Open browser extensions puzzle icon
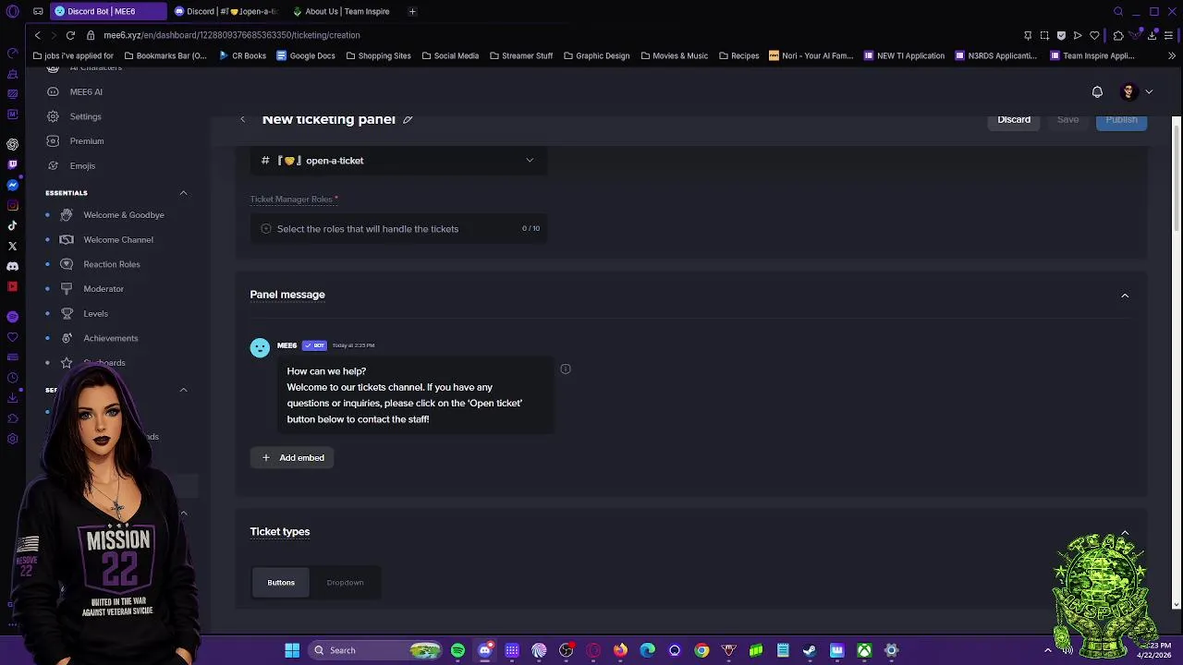Viewport: 1183px width, 665px height. (1118, 35)
